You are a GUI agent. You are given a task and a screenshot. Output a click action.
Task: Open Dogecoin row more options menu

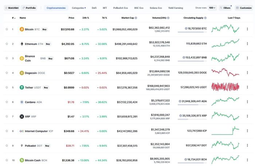[x=247, y=72]
